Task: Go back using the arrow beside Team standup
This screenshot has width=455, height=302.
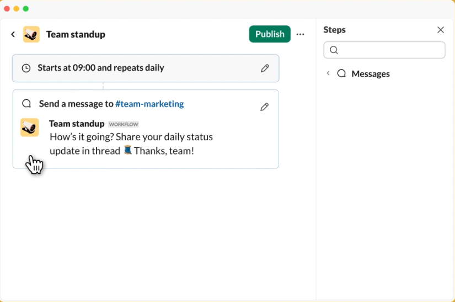Action: pos(13,35)
